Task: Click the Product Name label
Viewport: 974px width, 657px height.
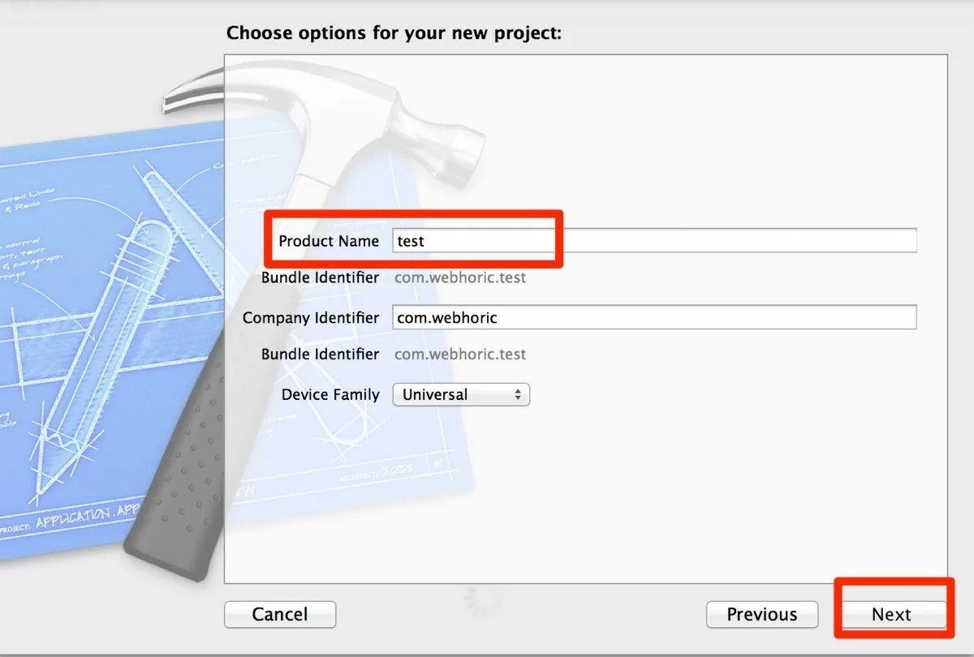Action: tap(329, 241)
